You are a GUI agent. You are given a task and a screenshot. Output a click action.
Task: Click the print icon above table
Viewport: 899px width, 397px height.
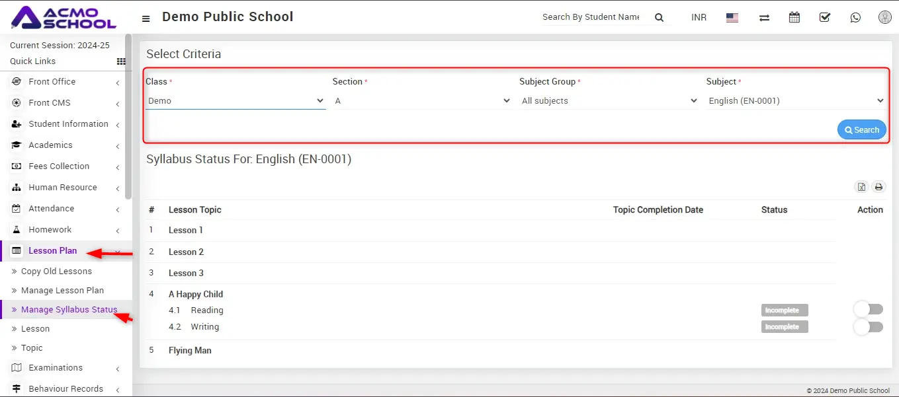point(878,187)
